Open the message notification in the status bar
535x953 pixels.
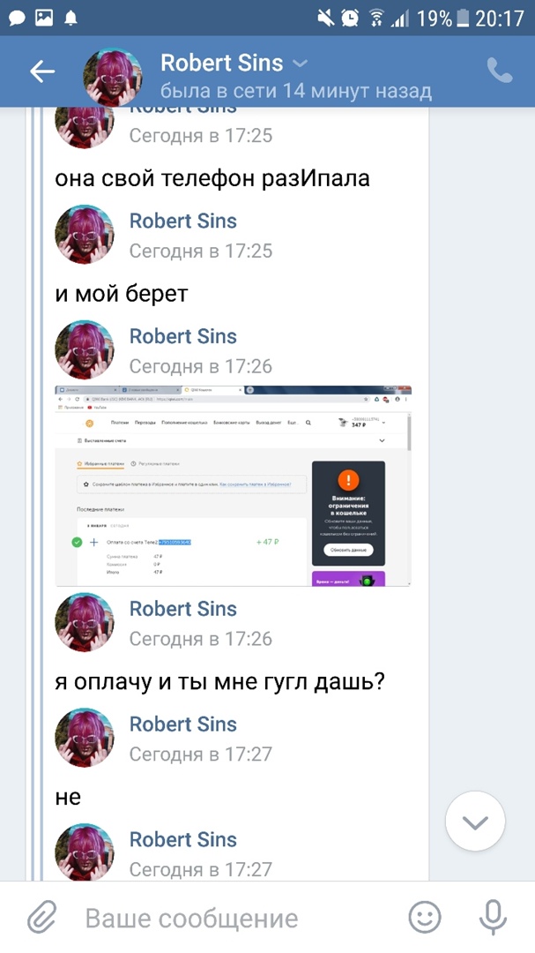tap(17, 19)
